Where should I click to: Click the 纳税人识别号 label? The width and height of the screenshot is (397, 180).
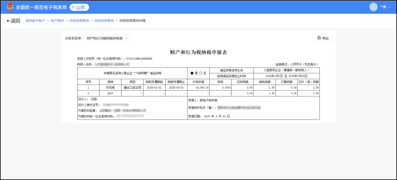coord(101,59)
